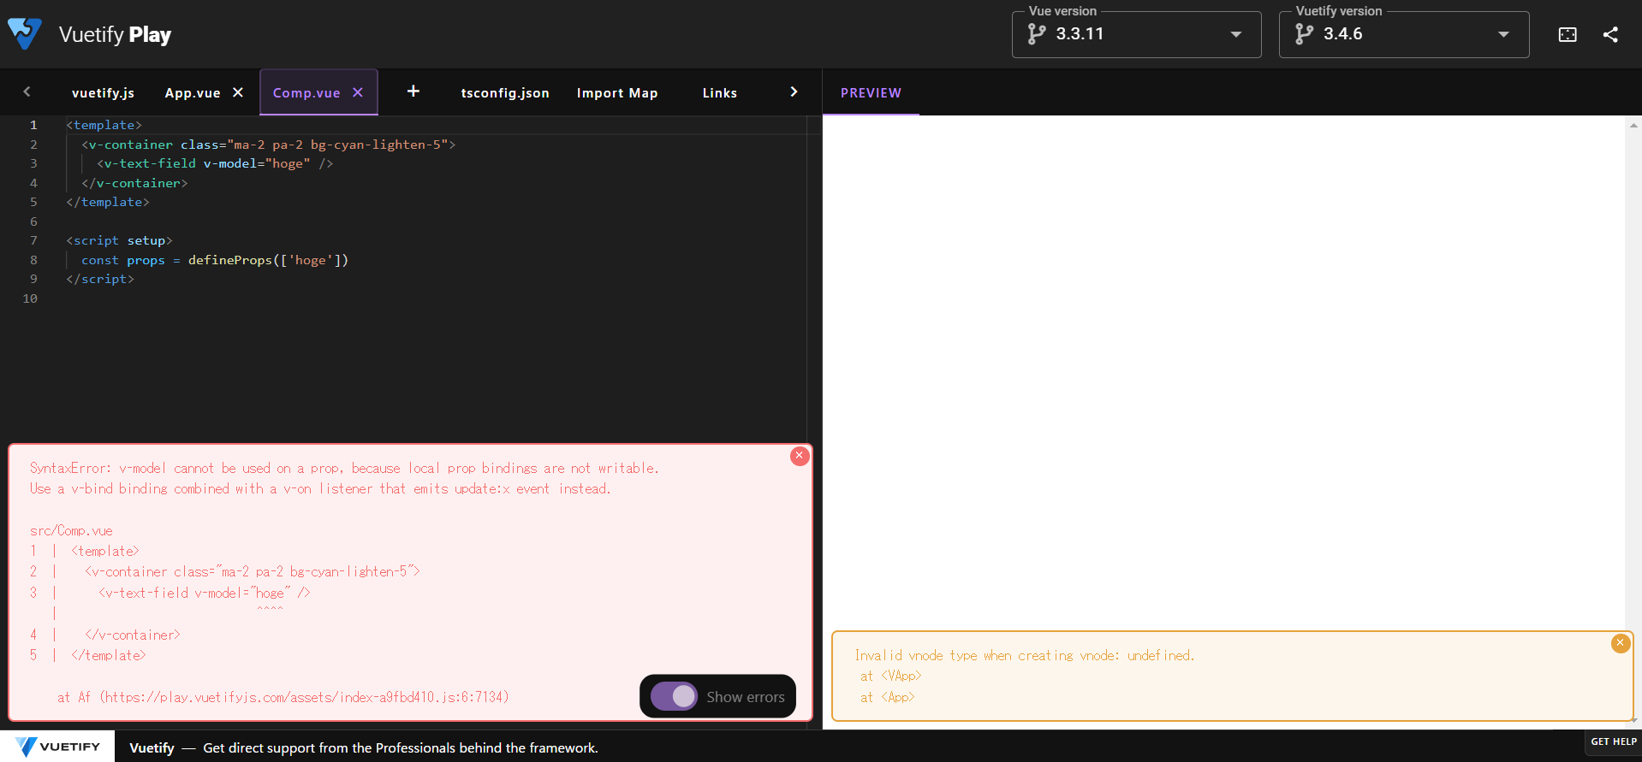The width and height of the screenshot is (1642, 762).
Task: Open the Links tab
Action: pos(720,92)
